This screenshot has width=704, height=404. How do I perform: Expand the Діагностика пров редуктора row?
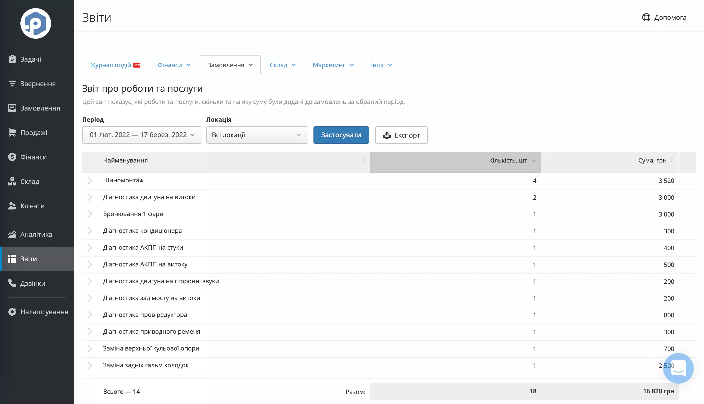[90, 315]
